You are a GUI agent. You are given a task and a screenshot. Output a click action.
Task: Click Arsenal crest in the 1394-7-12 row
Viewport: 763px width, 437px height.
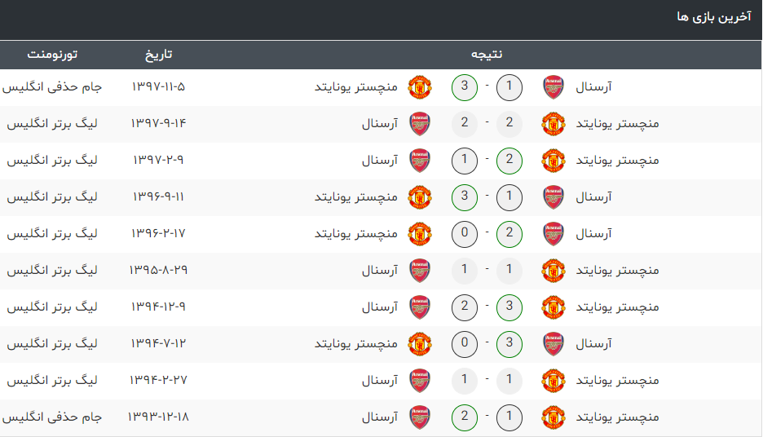pyautogui.click(x=554, y=344)
